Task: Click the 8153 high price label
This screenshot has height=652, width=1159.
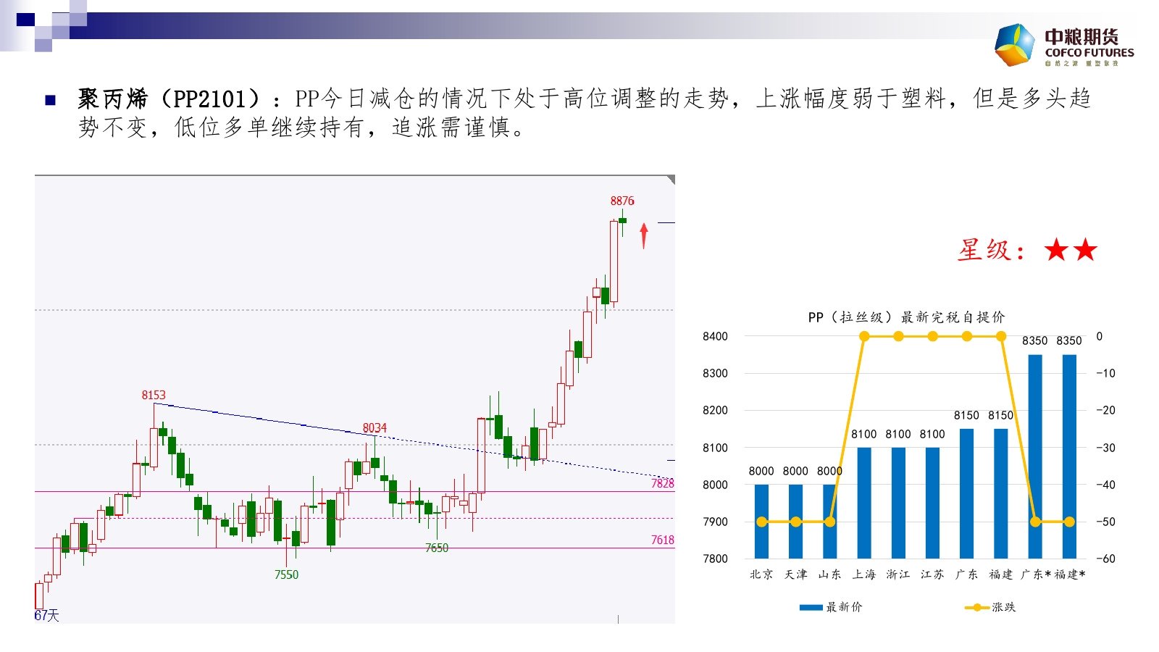Action: pyautogui.click(x=154, y=395)
